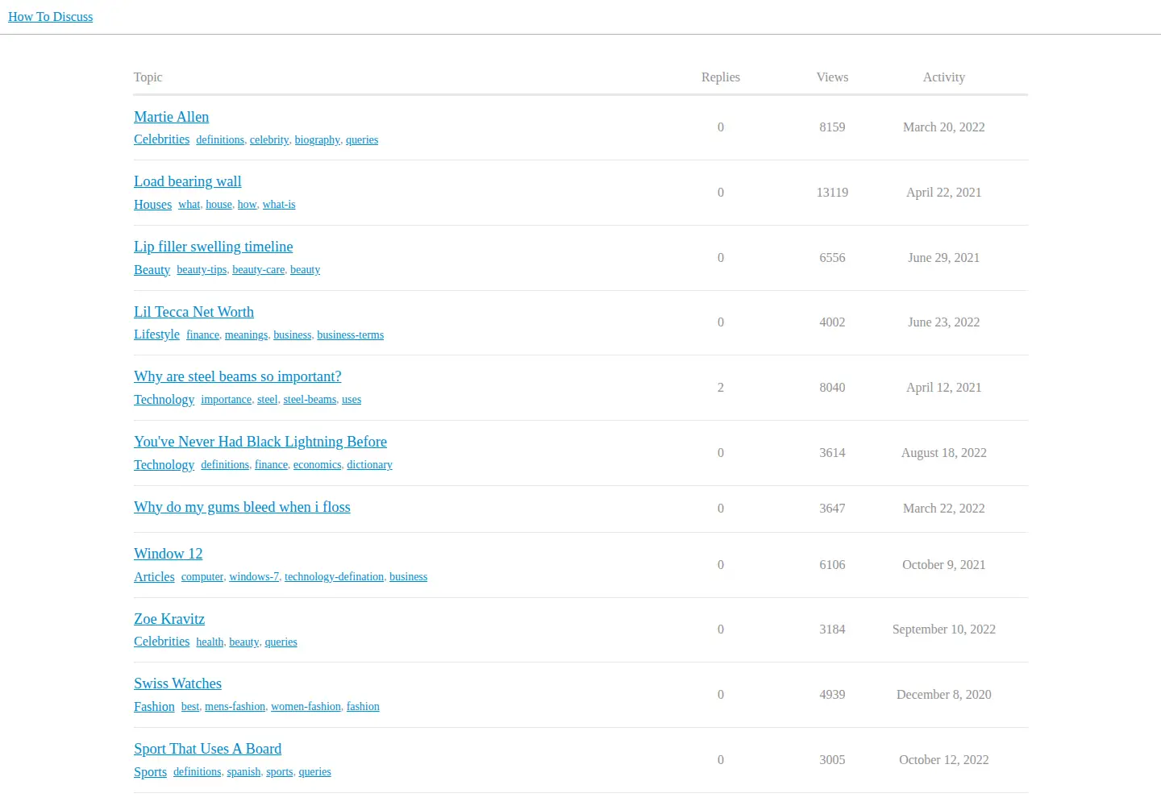Open the How To Discuss home link
The height and width of the screenshot is (806, 1161).
coord(50,17)
